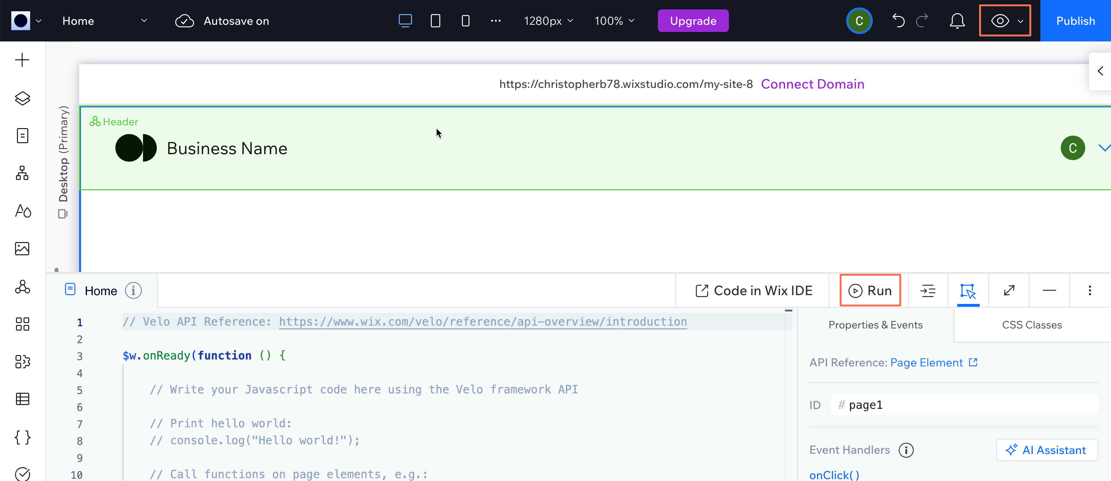Switch to desktop breakpoint view
The height and width of the screenshot is (481, 1111).
click(405, 21)
